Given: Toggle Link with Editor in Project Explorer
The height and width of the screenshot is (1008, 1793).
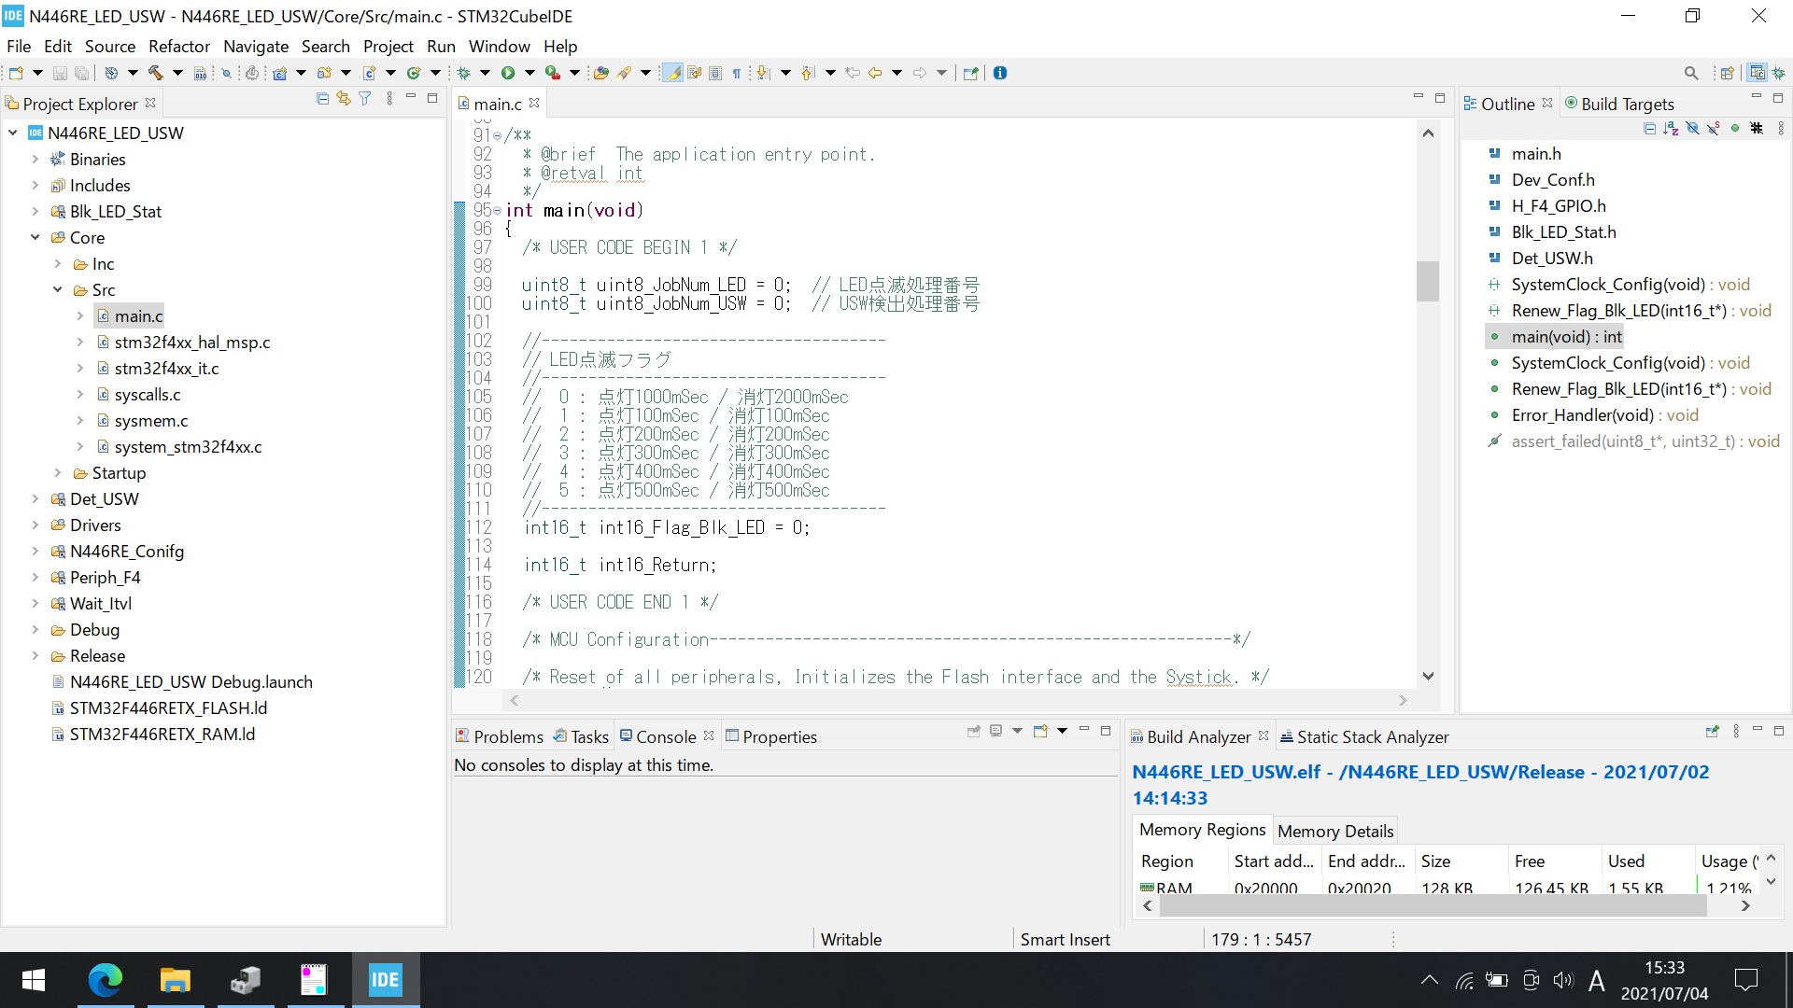Looking at the screenshot, I should coord(344,99).
